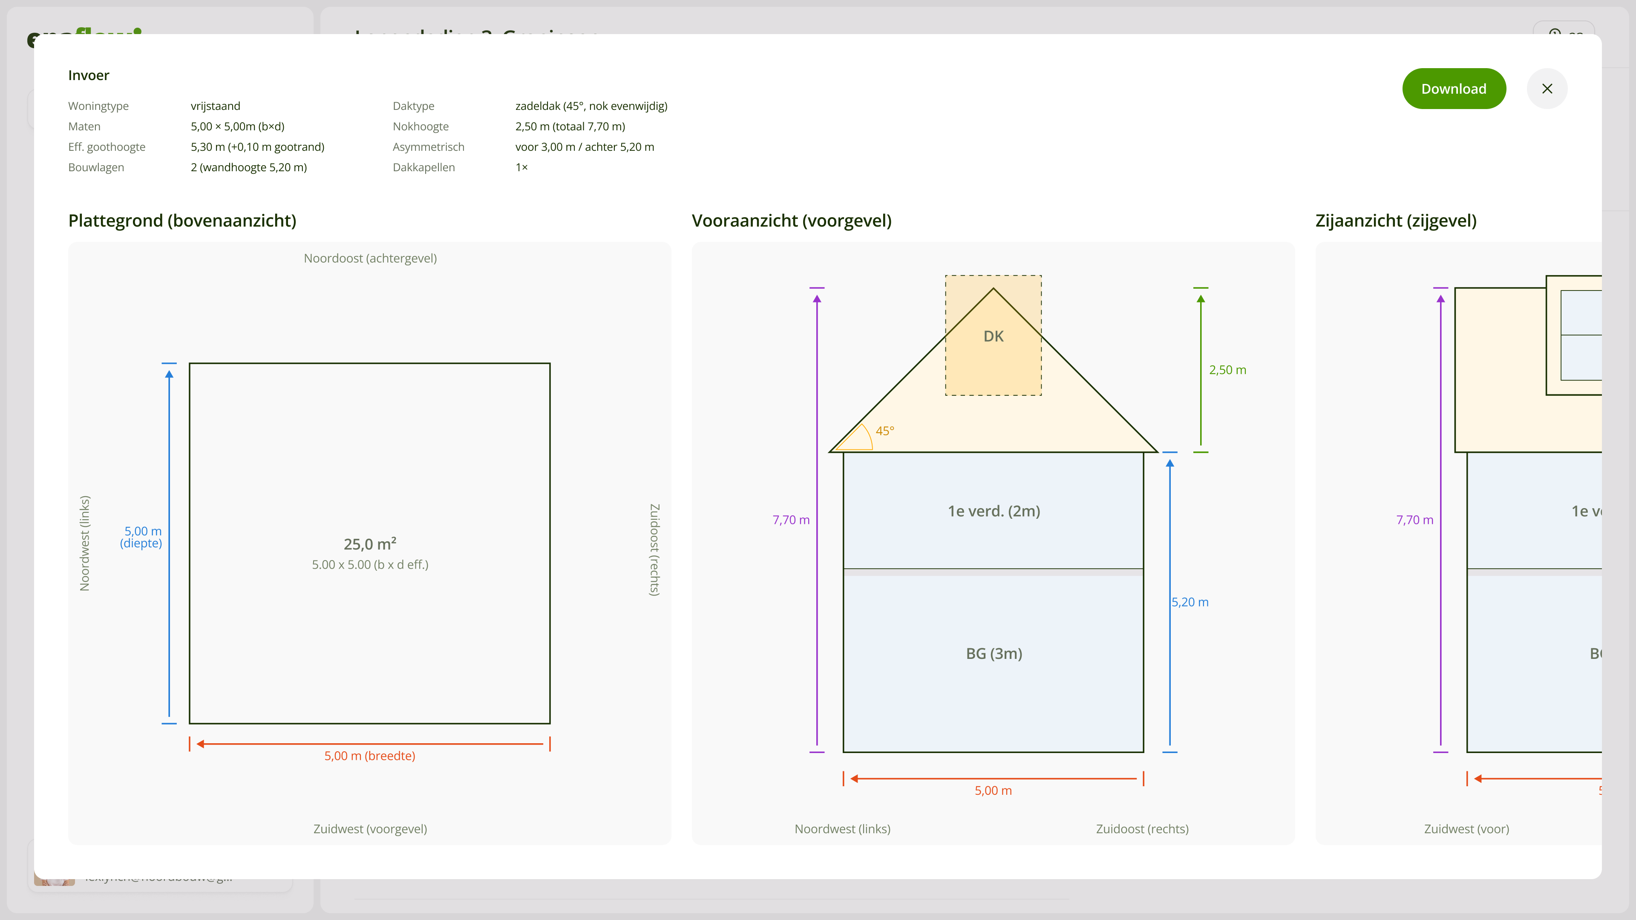Click the rotated "Noordwest (links)" label in Plattegrond
Screen dimensions: 1636x920
tap(84, 543)
